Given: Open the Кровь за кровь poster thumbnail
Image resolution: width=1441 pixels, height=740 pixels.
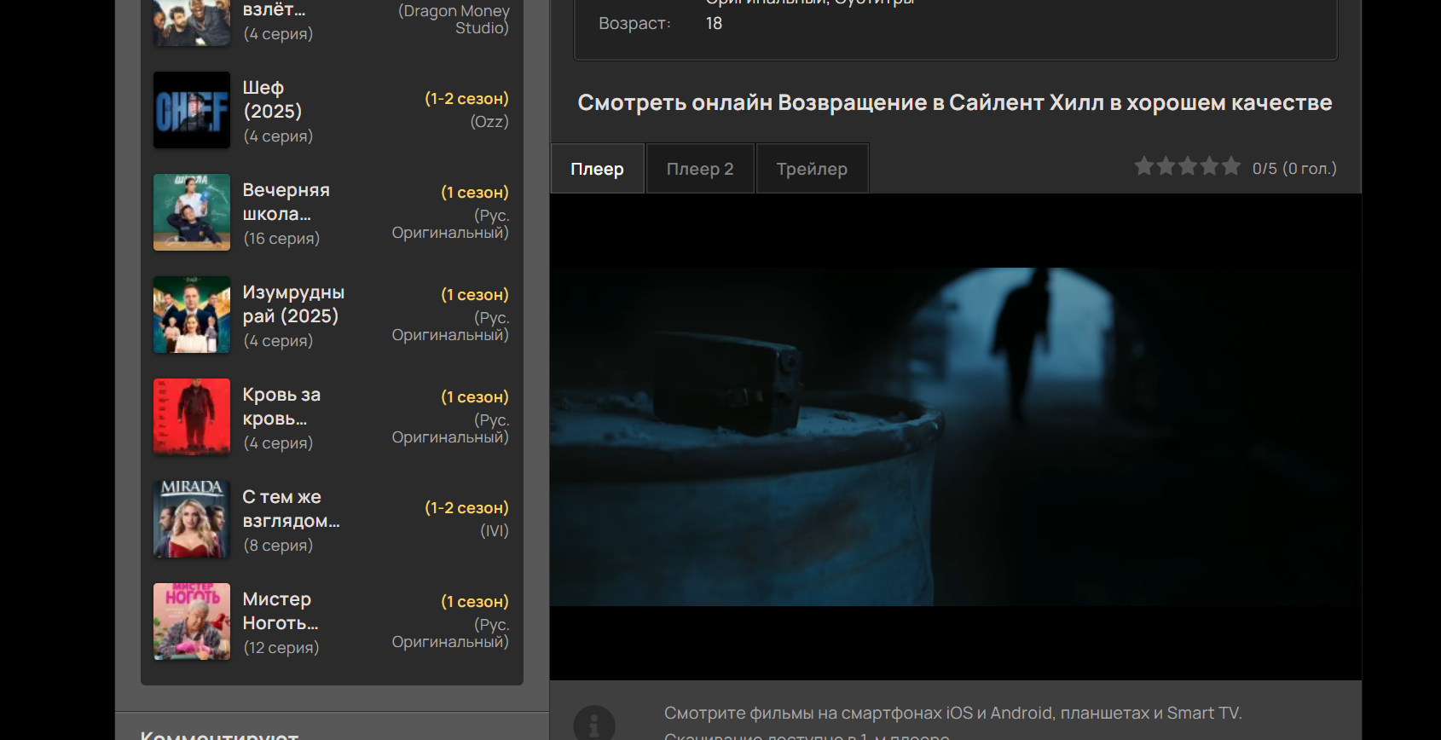Looking at the screenshot, I should tap(192, 417).
